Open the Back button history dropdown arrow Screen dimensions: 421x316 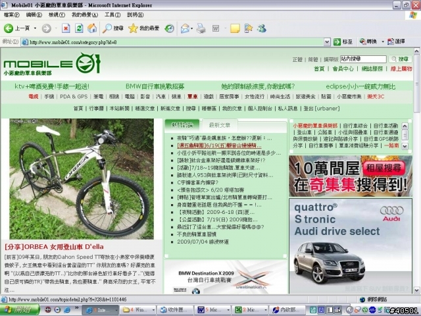[x=35, y=28]
